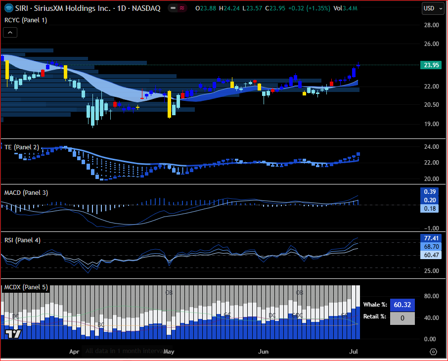This screenshot has width=448, height=361.
Task: Click the RCYC (Panel 1) legend label
Action: pos(26,20)
